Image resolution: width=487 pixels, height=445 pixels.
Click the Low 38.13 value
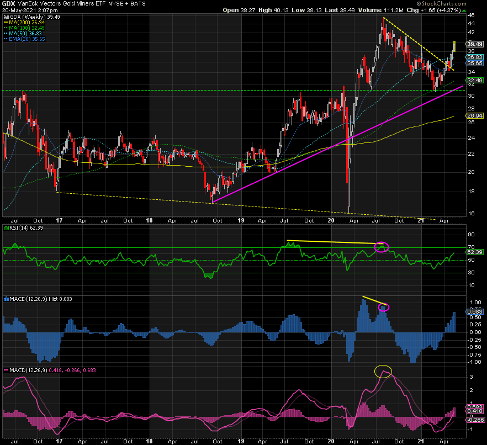click(306, 10)
